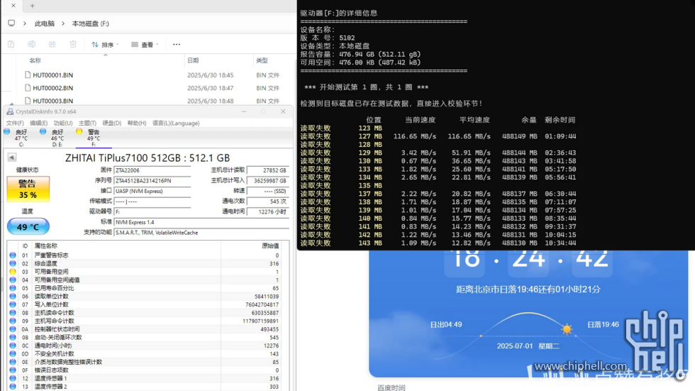
Task: Click the yellow 警告 35 % health status button
Action: coord(28,189)
